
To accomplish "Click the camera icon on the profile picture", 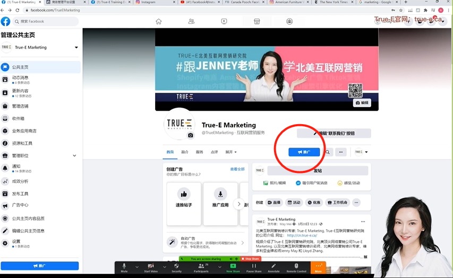I will [x=191, y=135].
